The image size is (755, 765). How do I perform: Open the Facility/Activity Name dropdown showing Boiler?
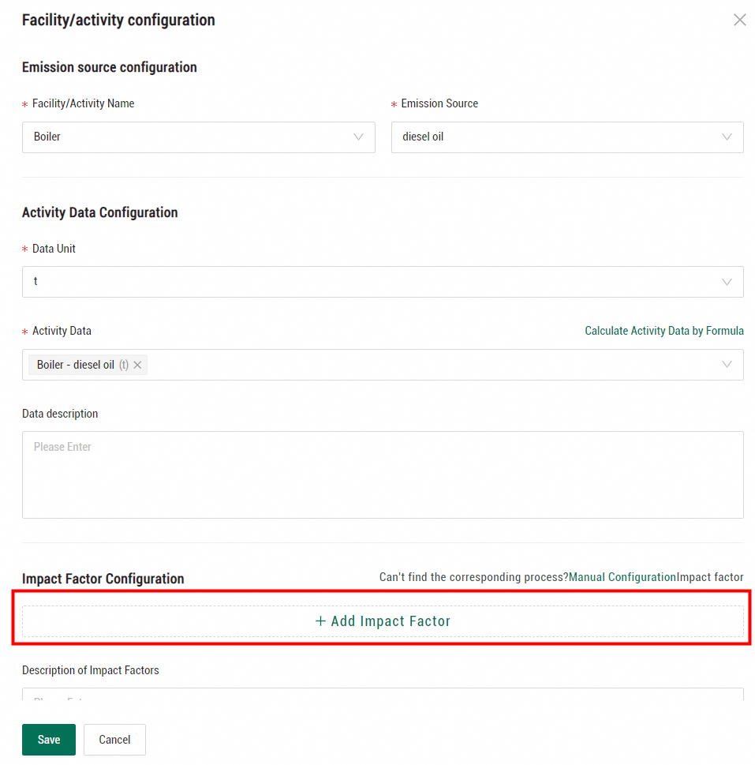(189, 137)
